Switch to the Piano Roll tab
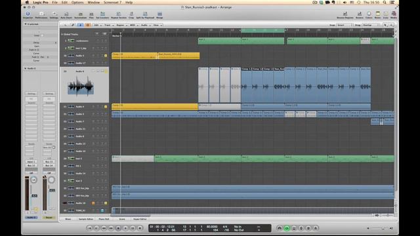 pyautogui.click(x=104, y=219)
